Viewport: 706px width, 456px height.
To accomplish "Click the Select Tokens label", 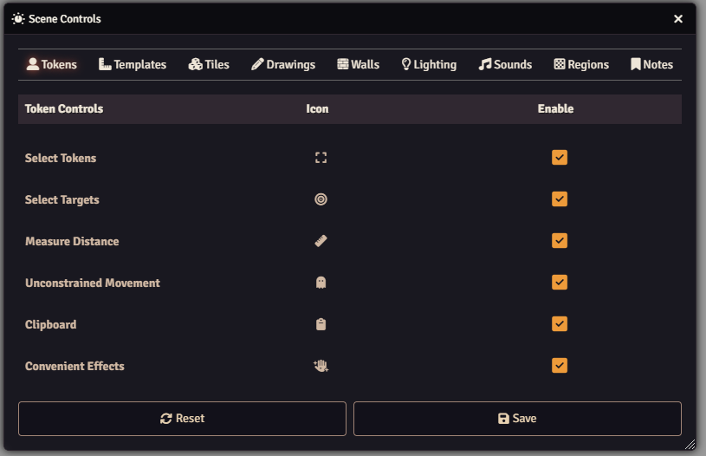I will pyautogui.click(x=61, y=158).
